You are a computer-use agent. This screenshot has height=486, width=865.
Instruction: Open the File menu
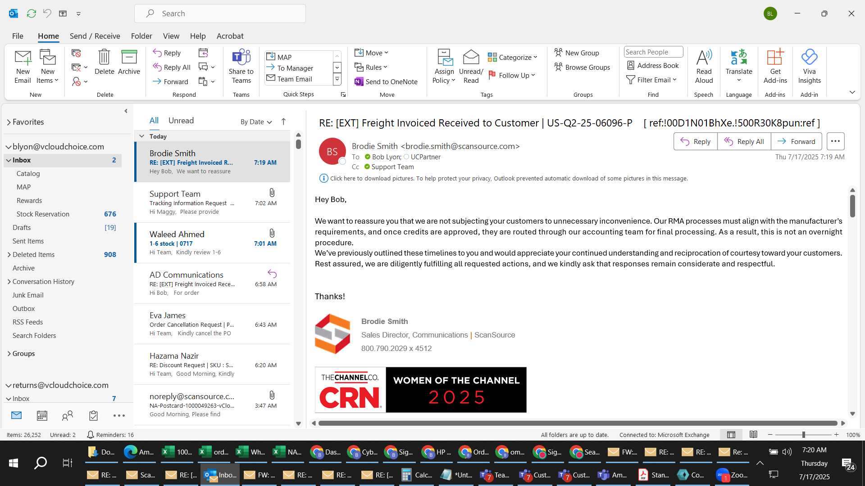(x=18, y=36)
